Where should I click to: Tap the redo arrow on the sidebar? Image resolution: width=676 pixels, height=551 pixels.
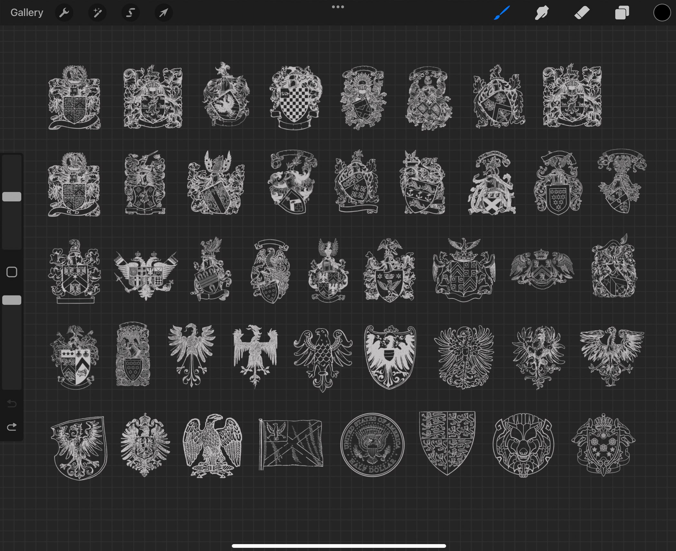point(12,427)
